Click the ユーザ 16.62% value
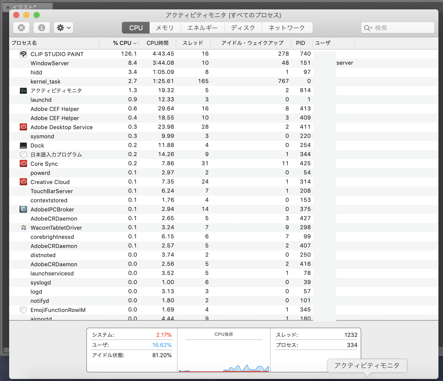The width and height of the screenshot is (443, 381). click(162, 345)
